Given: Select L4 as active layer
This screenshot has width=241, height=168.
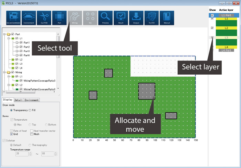Looking at the screenshot, I should tap(226, 47).
